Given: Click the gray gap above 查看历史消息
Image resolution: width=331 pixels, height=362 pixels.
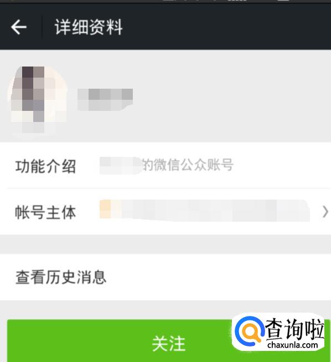Looking at the screenshot, I should click(165, 244).
